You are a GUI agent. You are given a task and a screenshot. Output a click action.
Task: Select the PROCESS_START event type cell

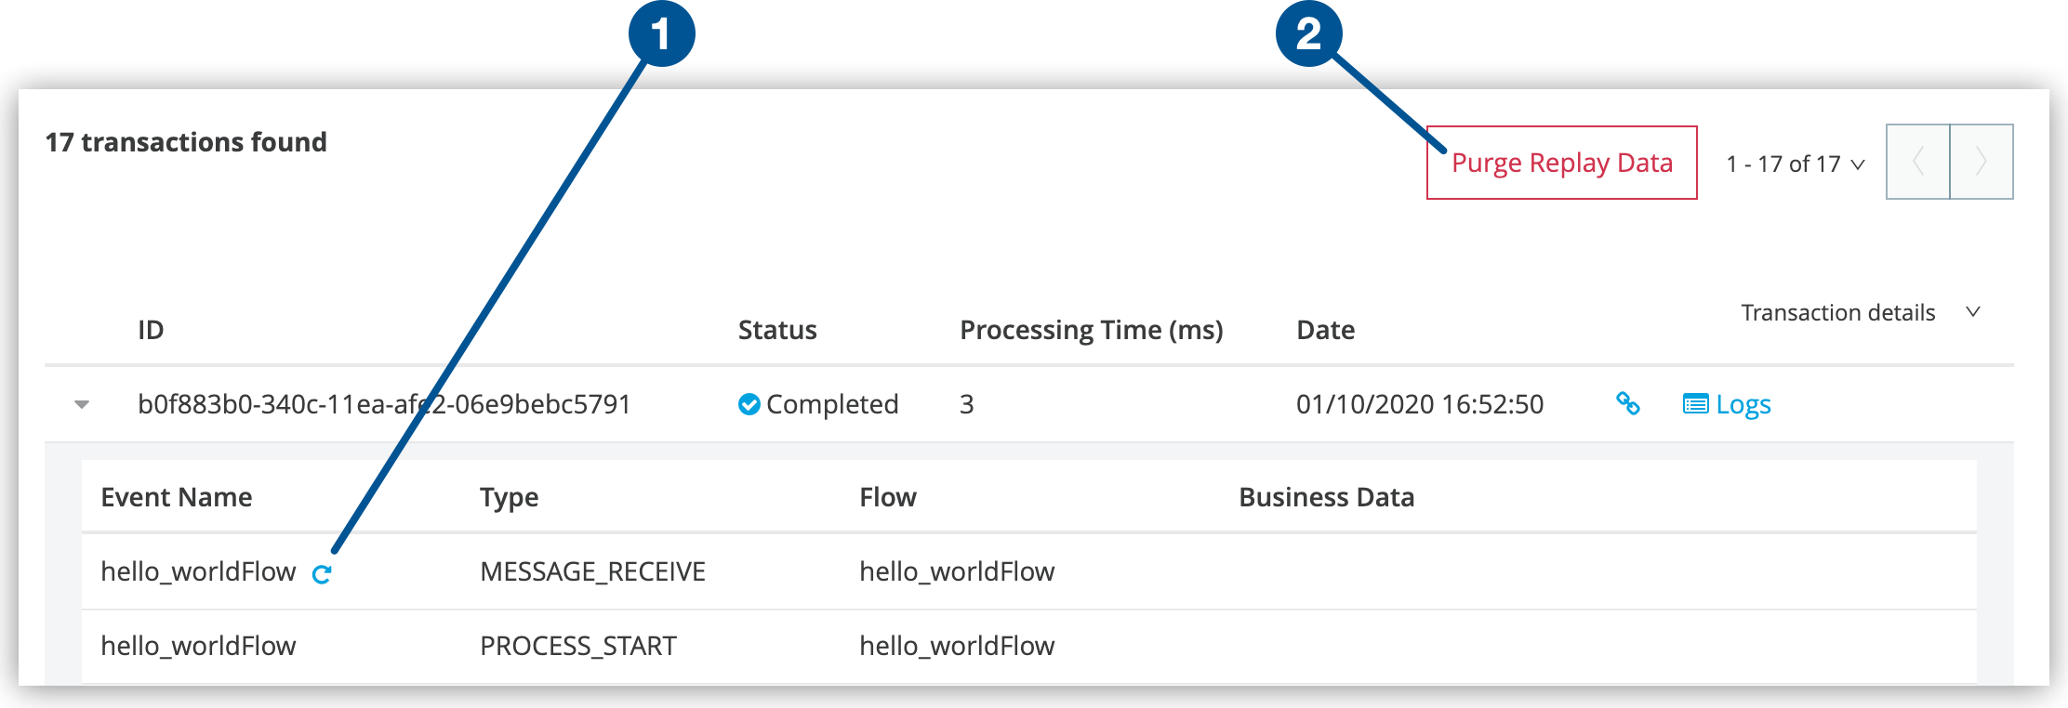(577, 646)
